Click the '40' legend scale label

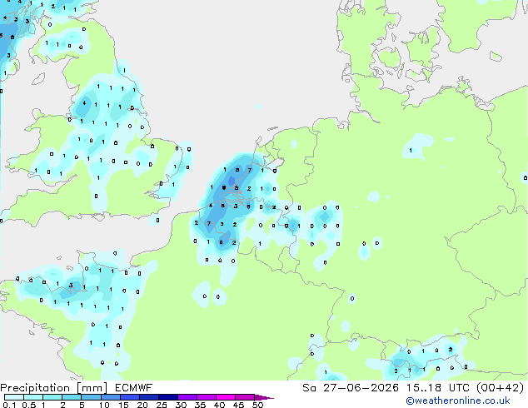coord(219,405)
